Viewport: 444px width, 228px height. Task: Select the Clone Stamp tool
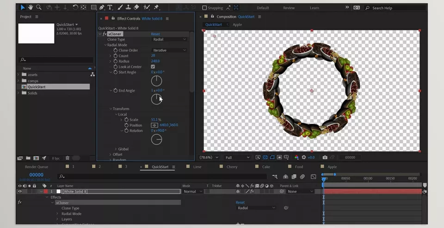[x=128, y=7]
